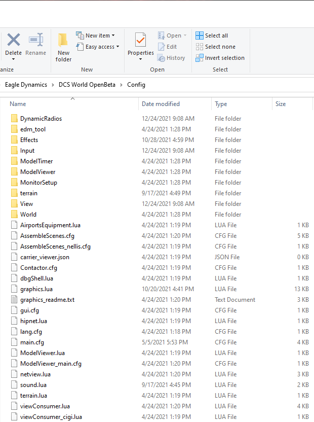Expand the Properties dropdown arrow

[141, 59]
